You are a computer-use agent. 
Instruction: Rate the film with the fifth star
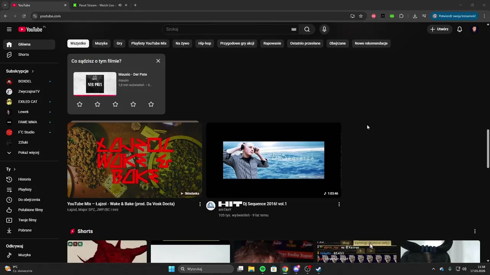[x=151, y=104]
